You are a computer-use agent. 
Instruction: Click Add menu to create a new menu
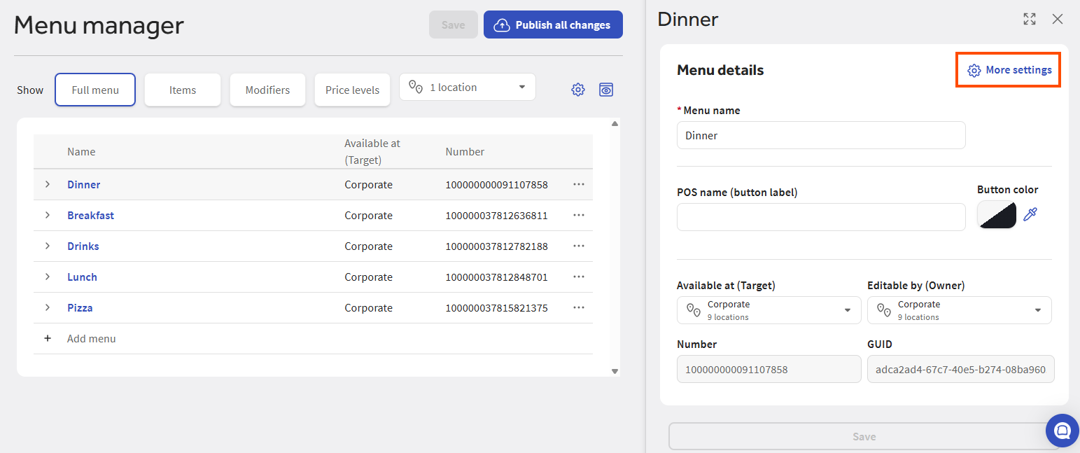pos(91,338)
